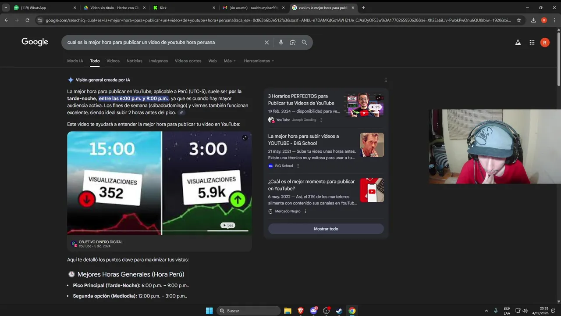
Task: Show hidden system tray icons
Action: [x=486, y=311]
